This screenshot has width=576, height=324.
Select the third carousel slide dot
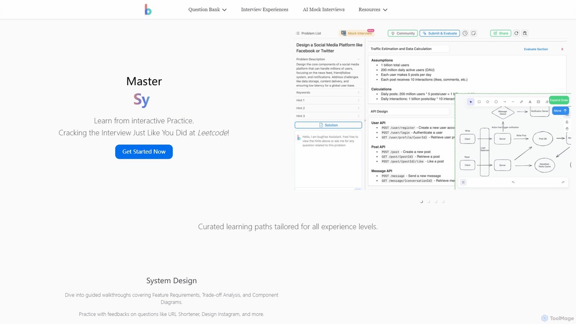point(436,202)
